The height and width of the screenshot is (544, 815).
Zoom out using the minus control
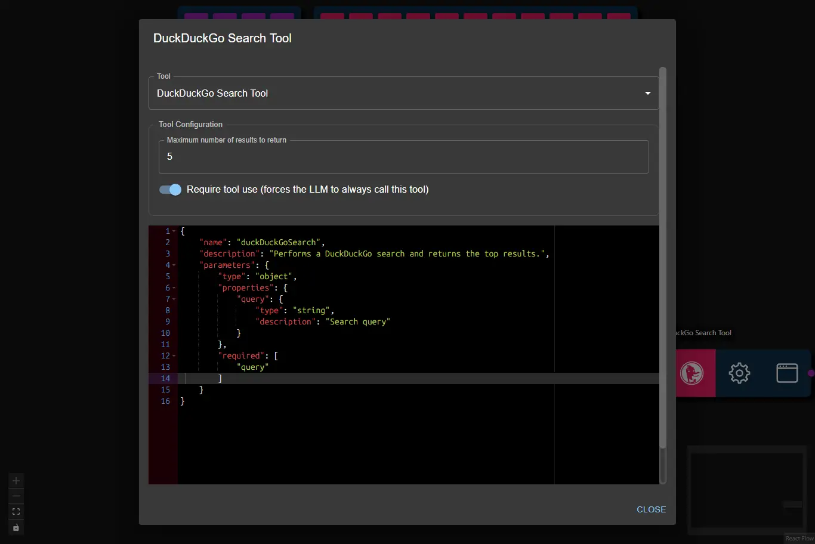point(16,496)
